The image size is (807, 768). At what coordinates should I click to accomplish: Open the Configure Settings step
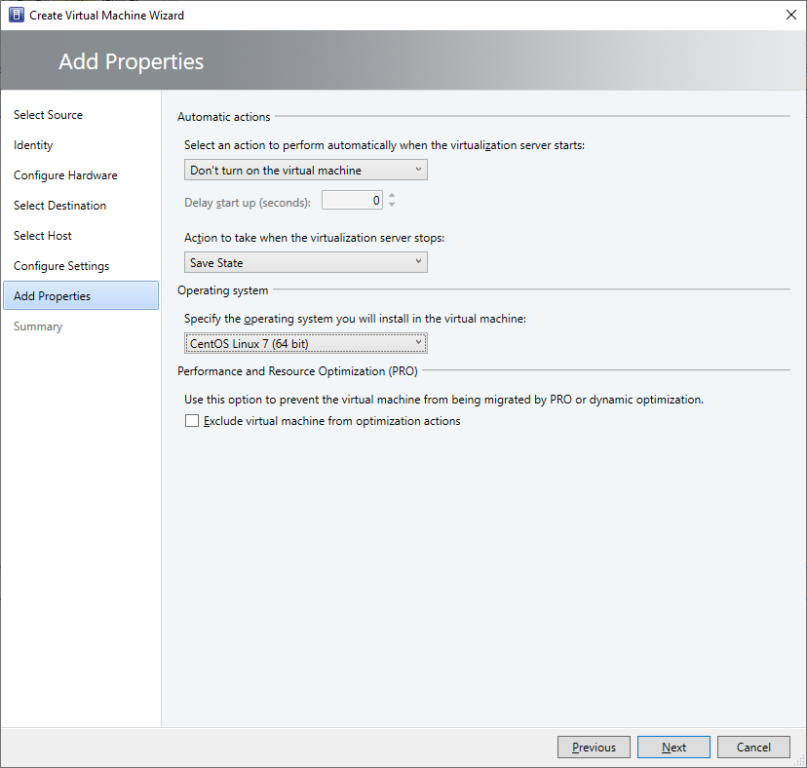coord(61,266)
